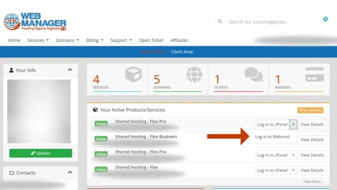Click Shared Hosting - Flex service name

click(x=136, y=167)
